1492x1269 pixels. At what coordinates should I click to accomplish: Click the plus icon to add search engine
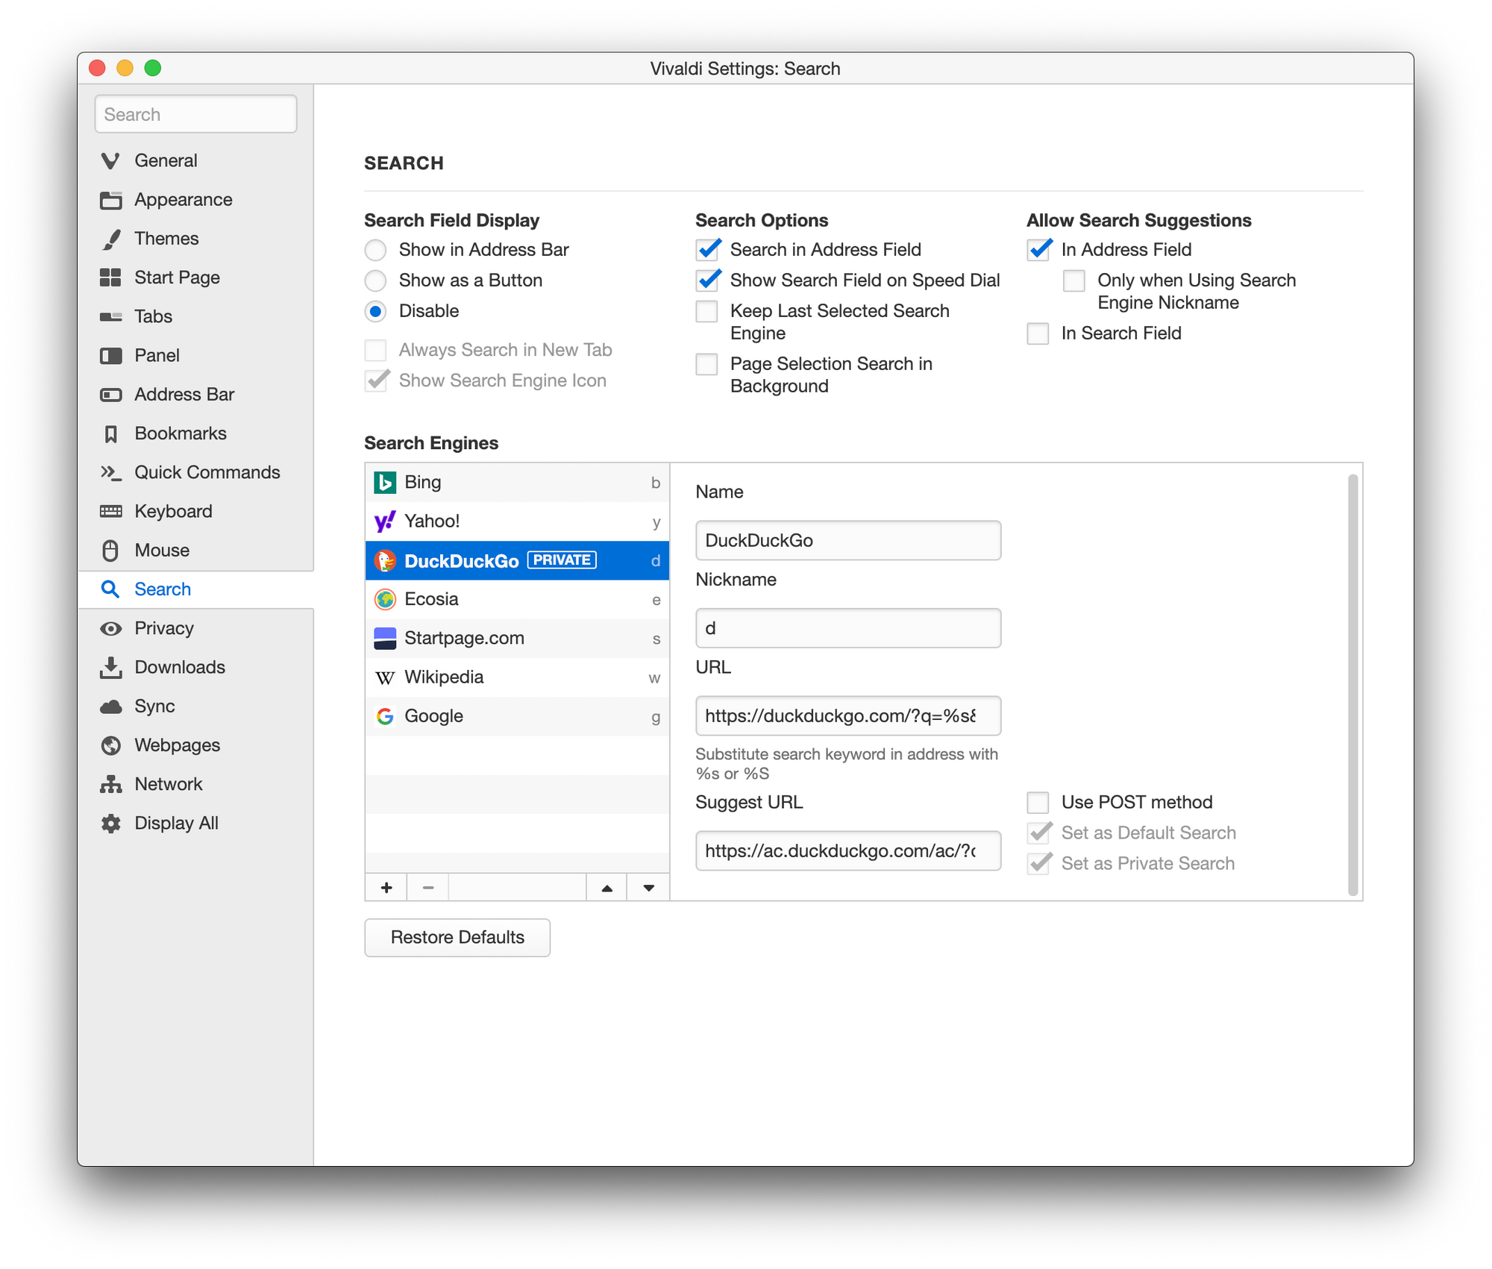[386, 888]
